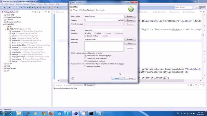Uncheck Inherited abstract methods option
This screenshot has width=207, height=116.
click(x=85, y=61)
